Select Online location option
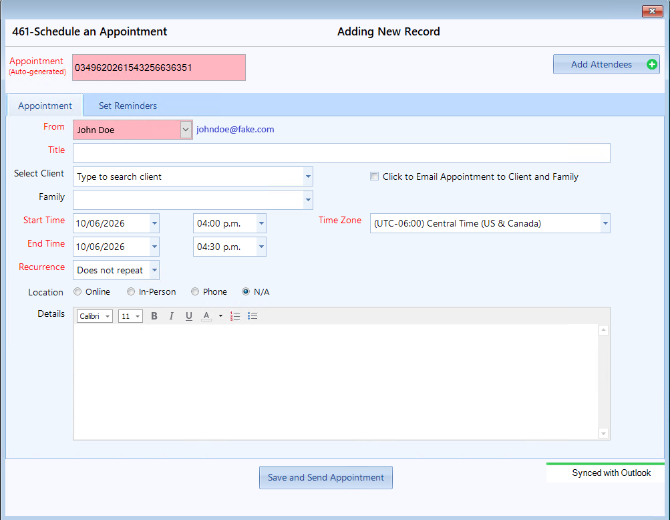The image size is (670, 520). coord(77,291)
